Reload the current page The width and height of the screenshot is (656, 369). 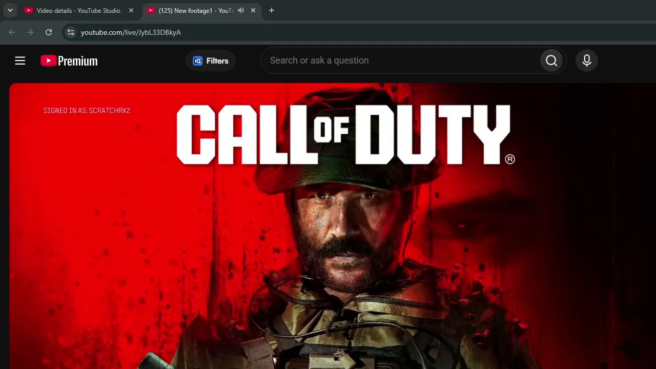pyautogui.click(x=49, y=32)
